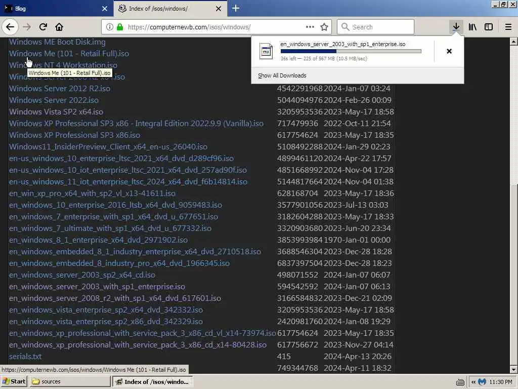Screen dimensions: 518x389
Task: View site information icon in address bar
Action: tap(110, 27)
